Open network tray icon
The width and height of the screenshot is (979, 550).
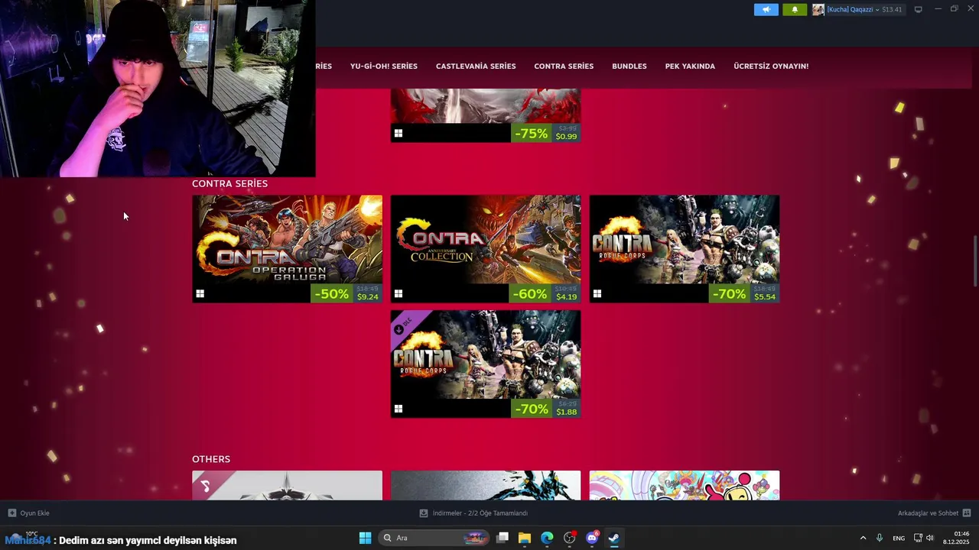pyautogui.click(x=918, y=538)
